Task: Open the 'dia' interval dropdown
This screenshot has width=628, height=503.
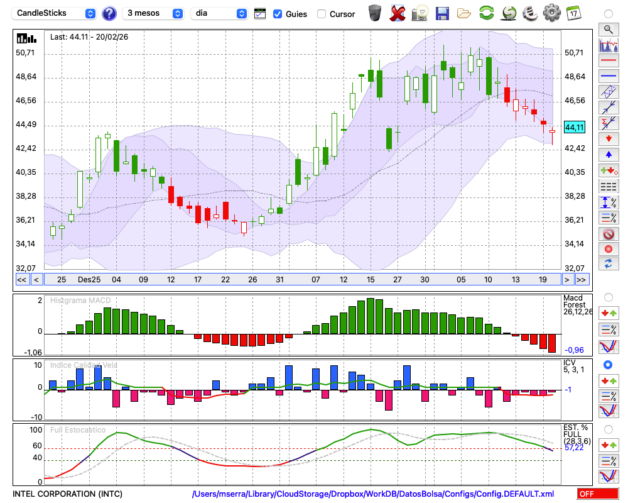Action: 219,13
